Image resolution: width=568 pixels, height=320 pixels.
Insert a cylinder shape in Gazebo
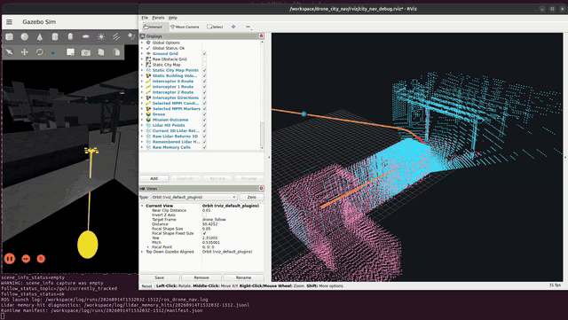(x=55, y=36)
